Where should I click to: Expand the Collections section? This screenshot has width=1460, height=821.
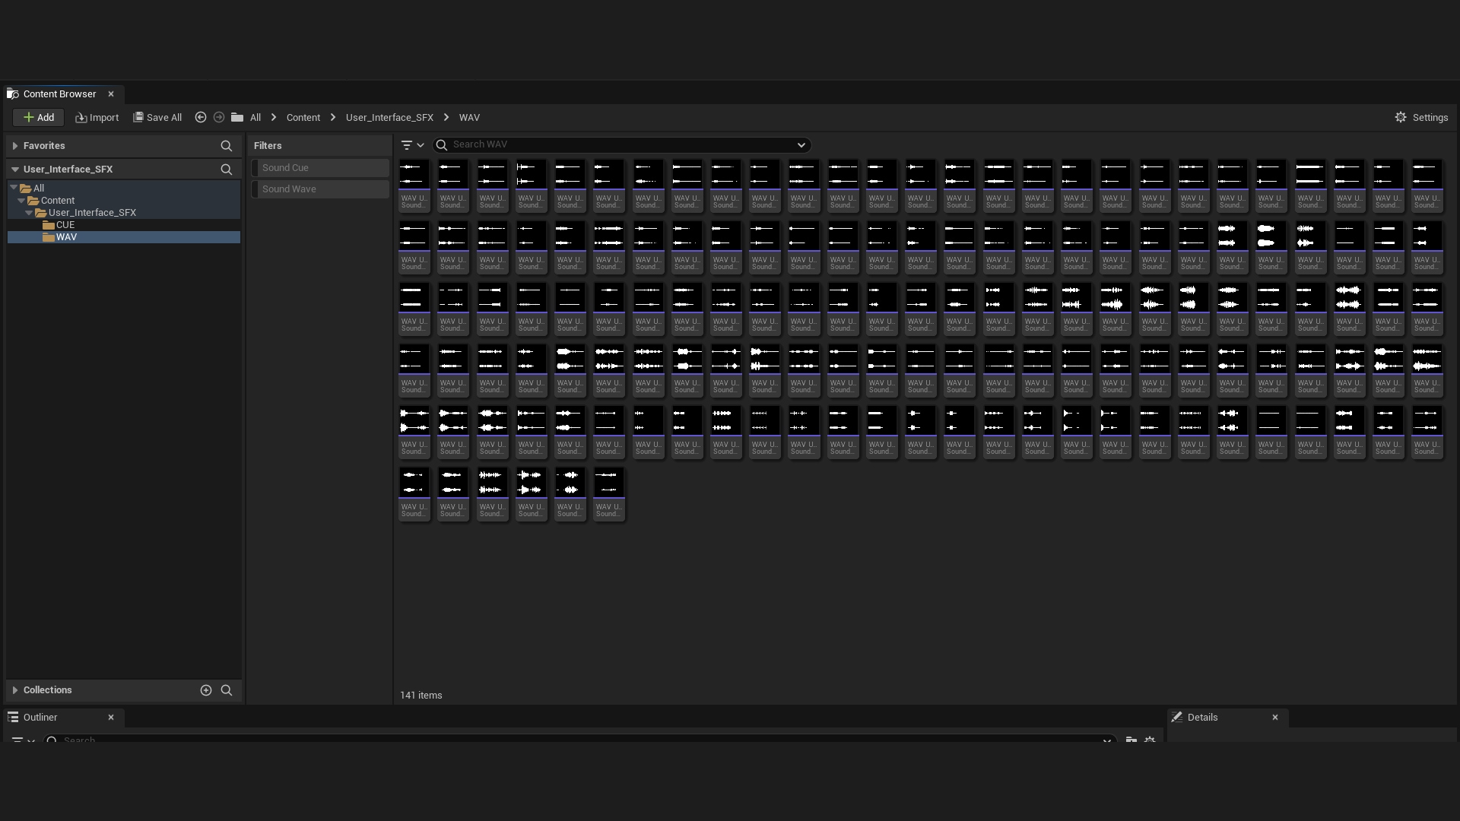14,689
